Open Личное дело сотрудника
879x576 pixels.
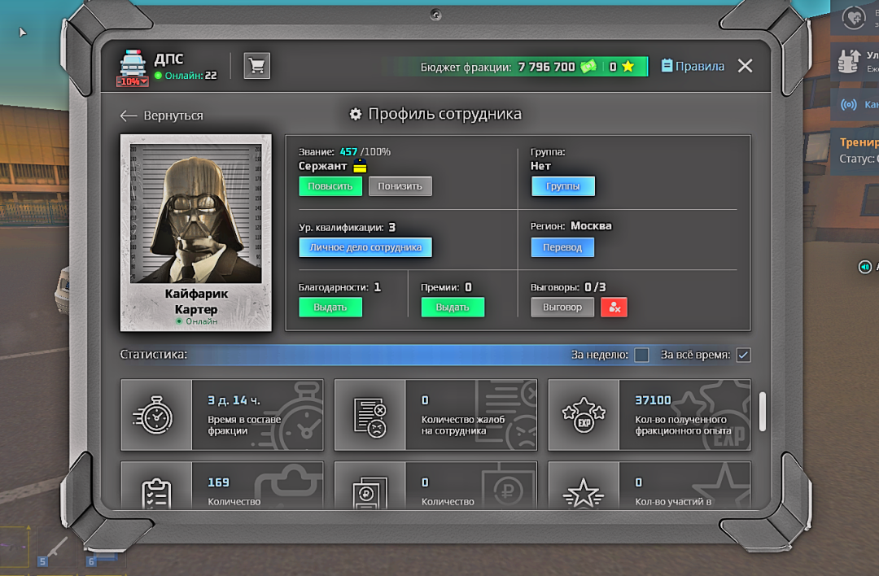tap(365, 247)
